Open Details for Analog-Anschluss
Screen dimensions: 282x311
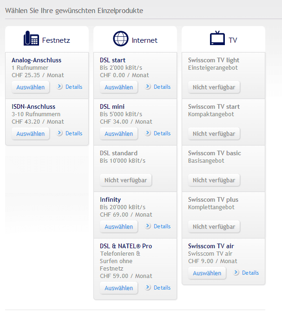pyautogui.click(x=74, y=87)
